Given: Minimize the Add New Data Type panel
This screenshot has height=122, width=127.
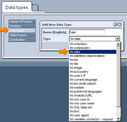Looking at the screenshot, I should coord(115,24).
